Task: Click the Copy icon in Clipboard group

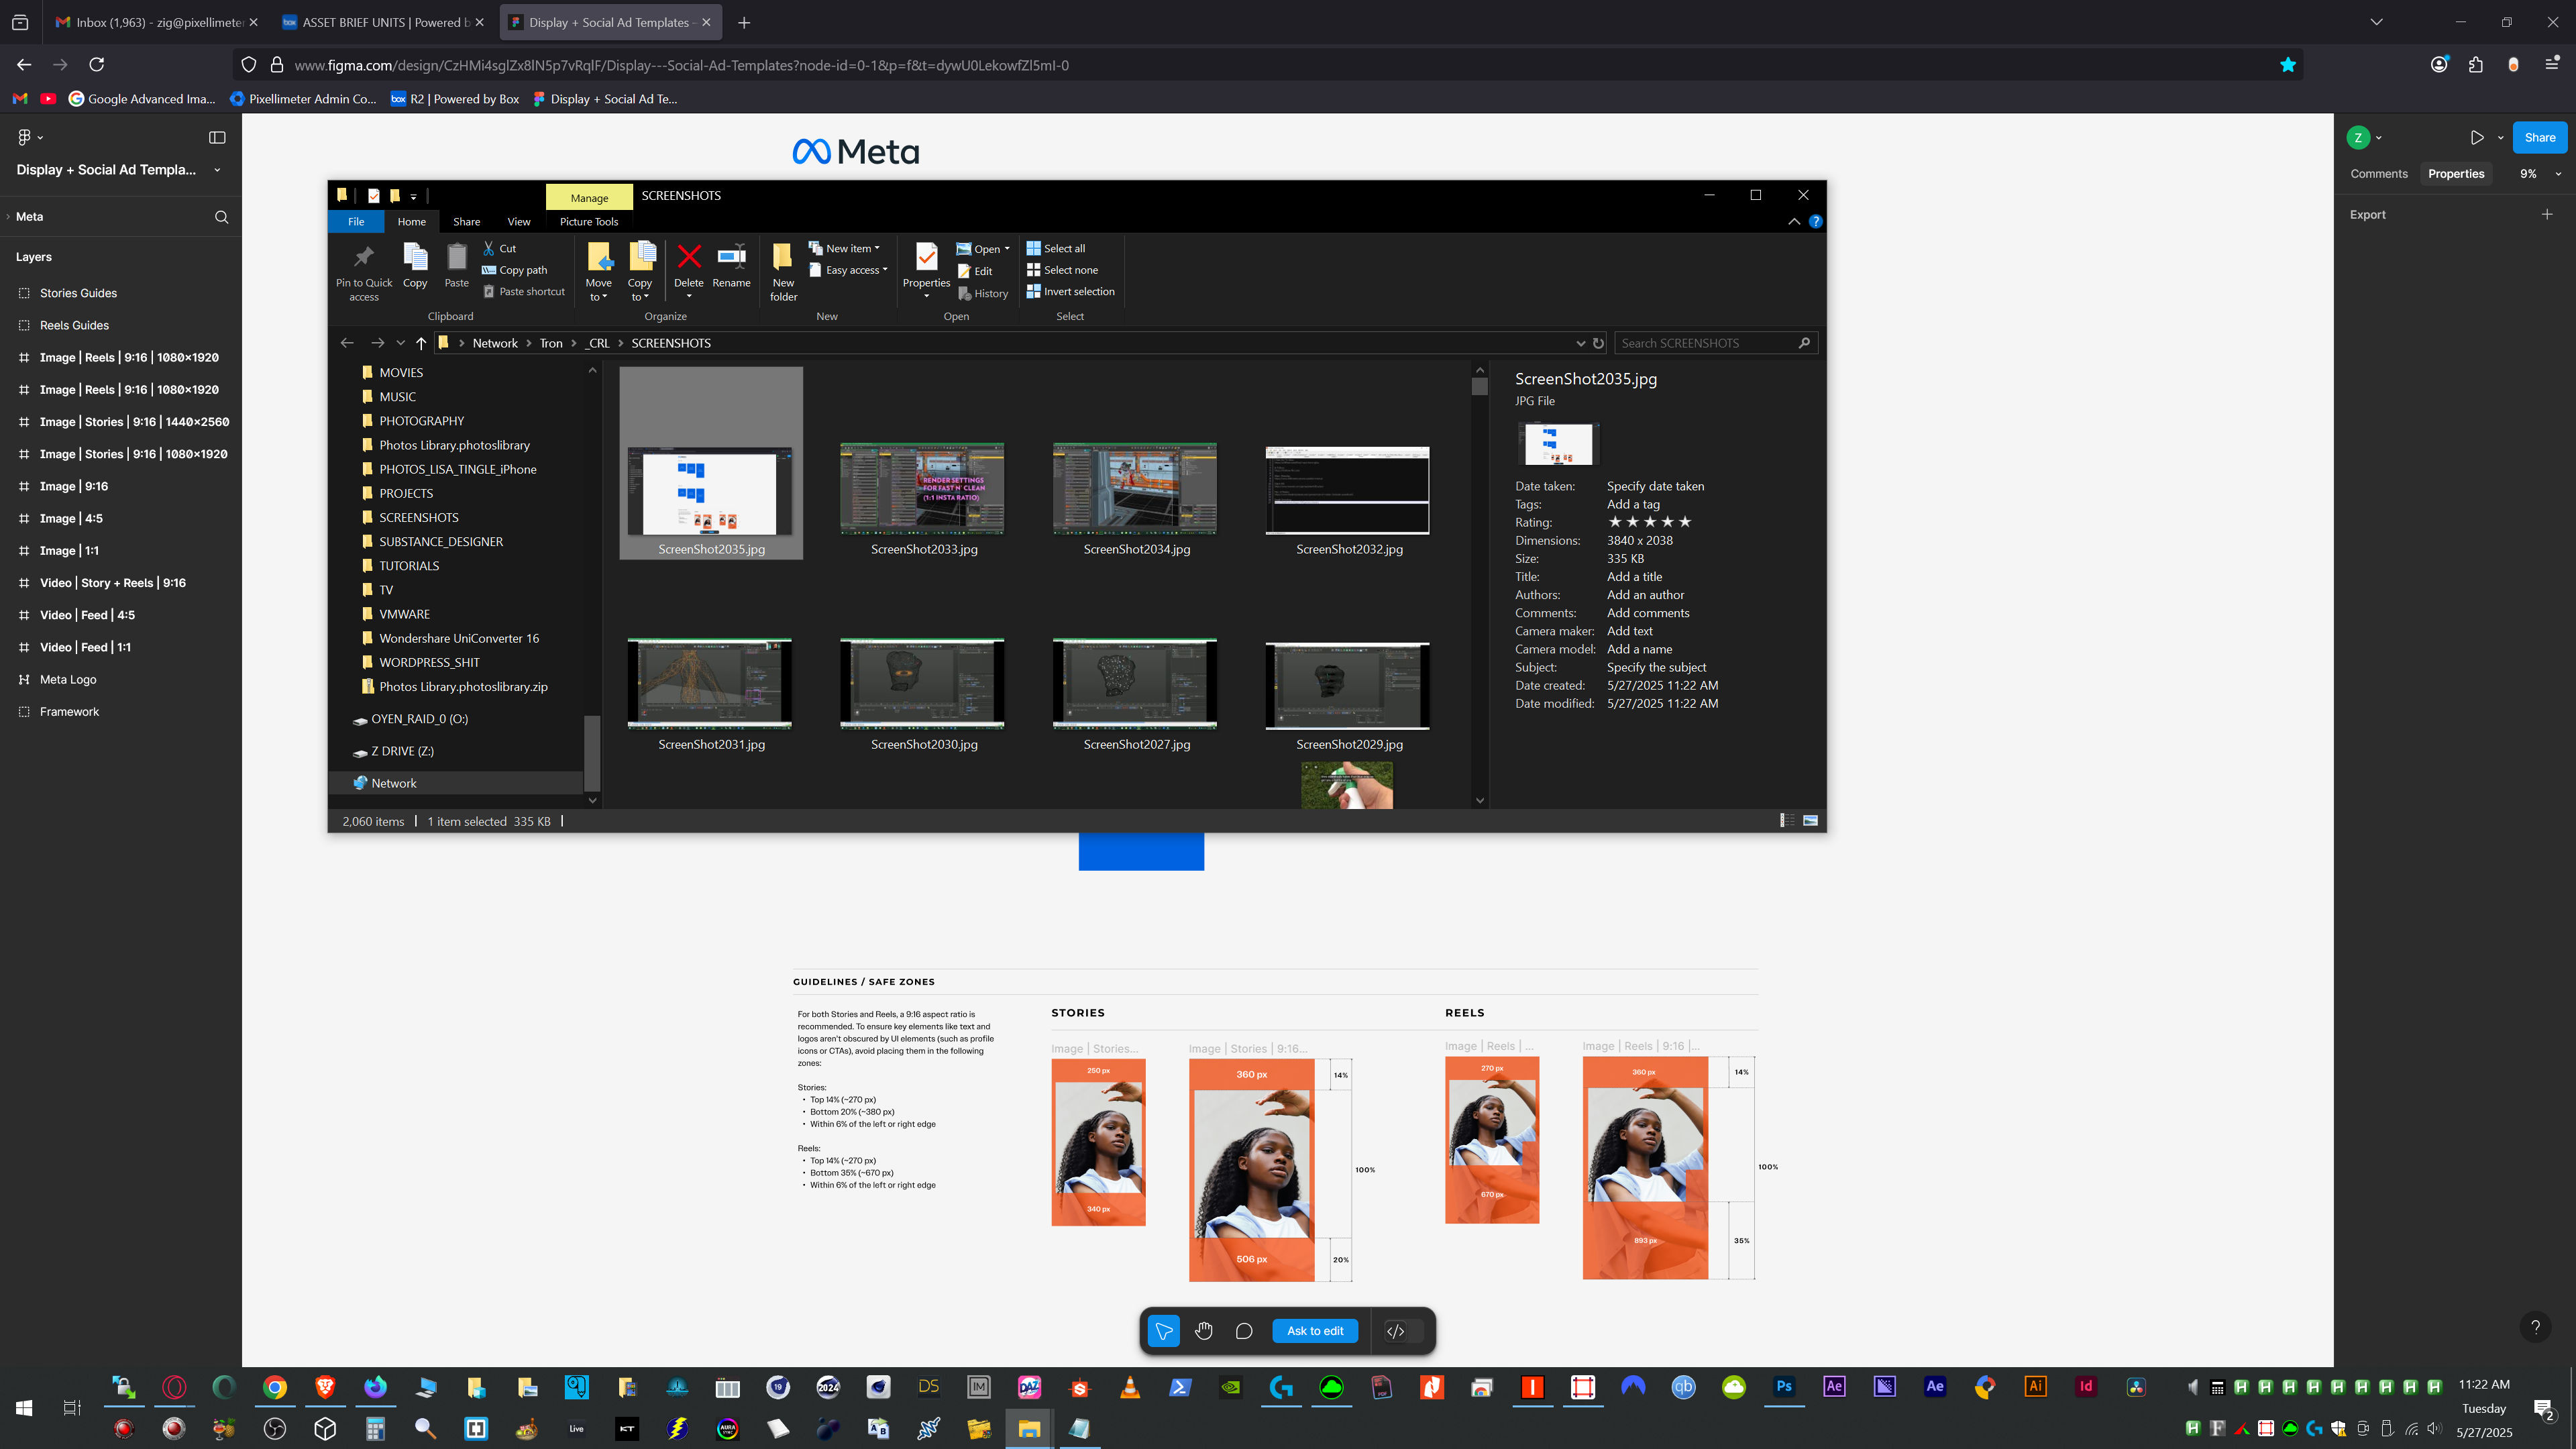Action: tap(415, 257)
